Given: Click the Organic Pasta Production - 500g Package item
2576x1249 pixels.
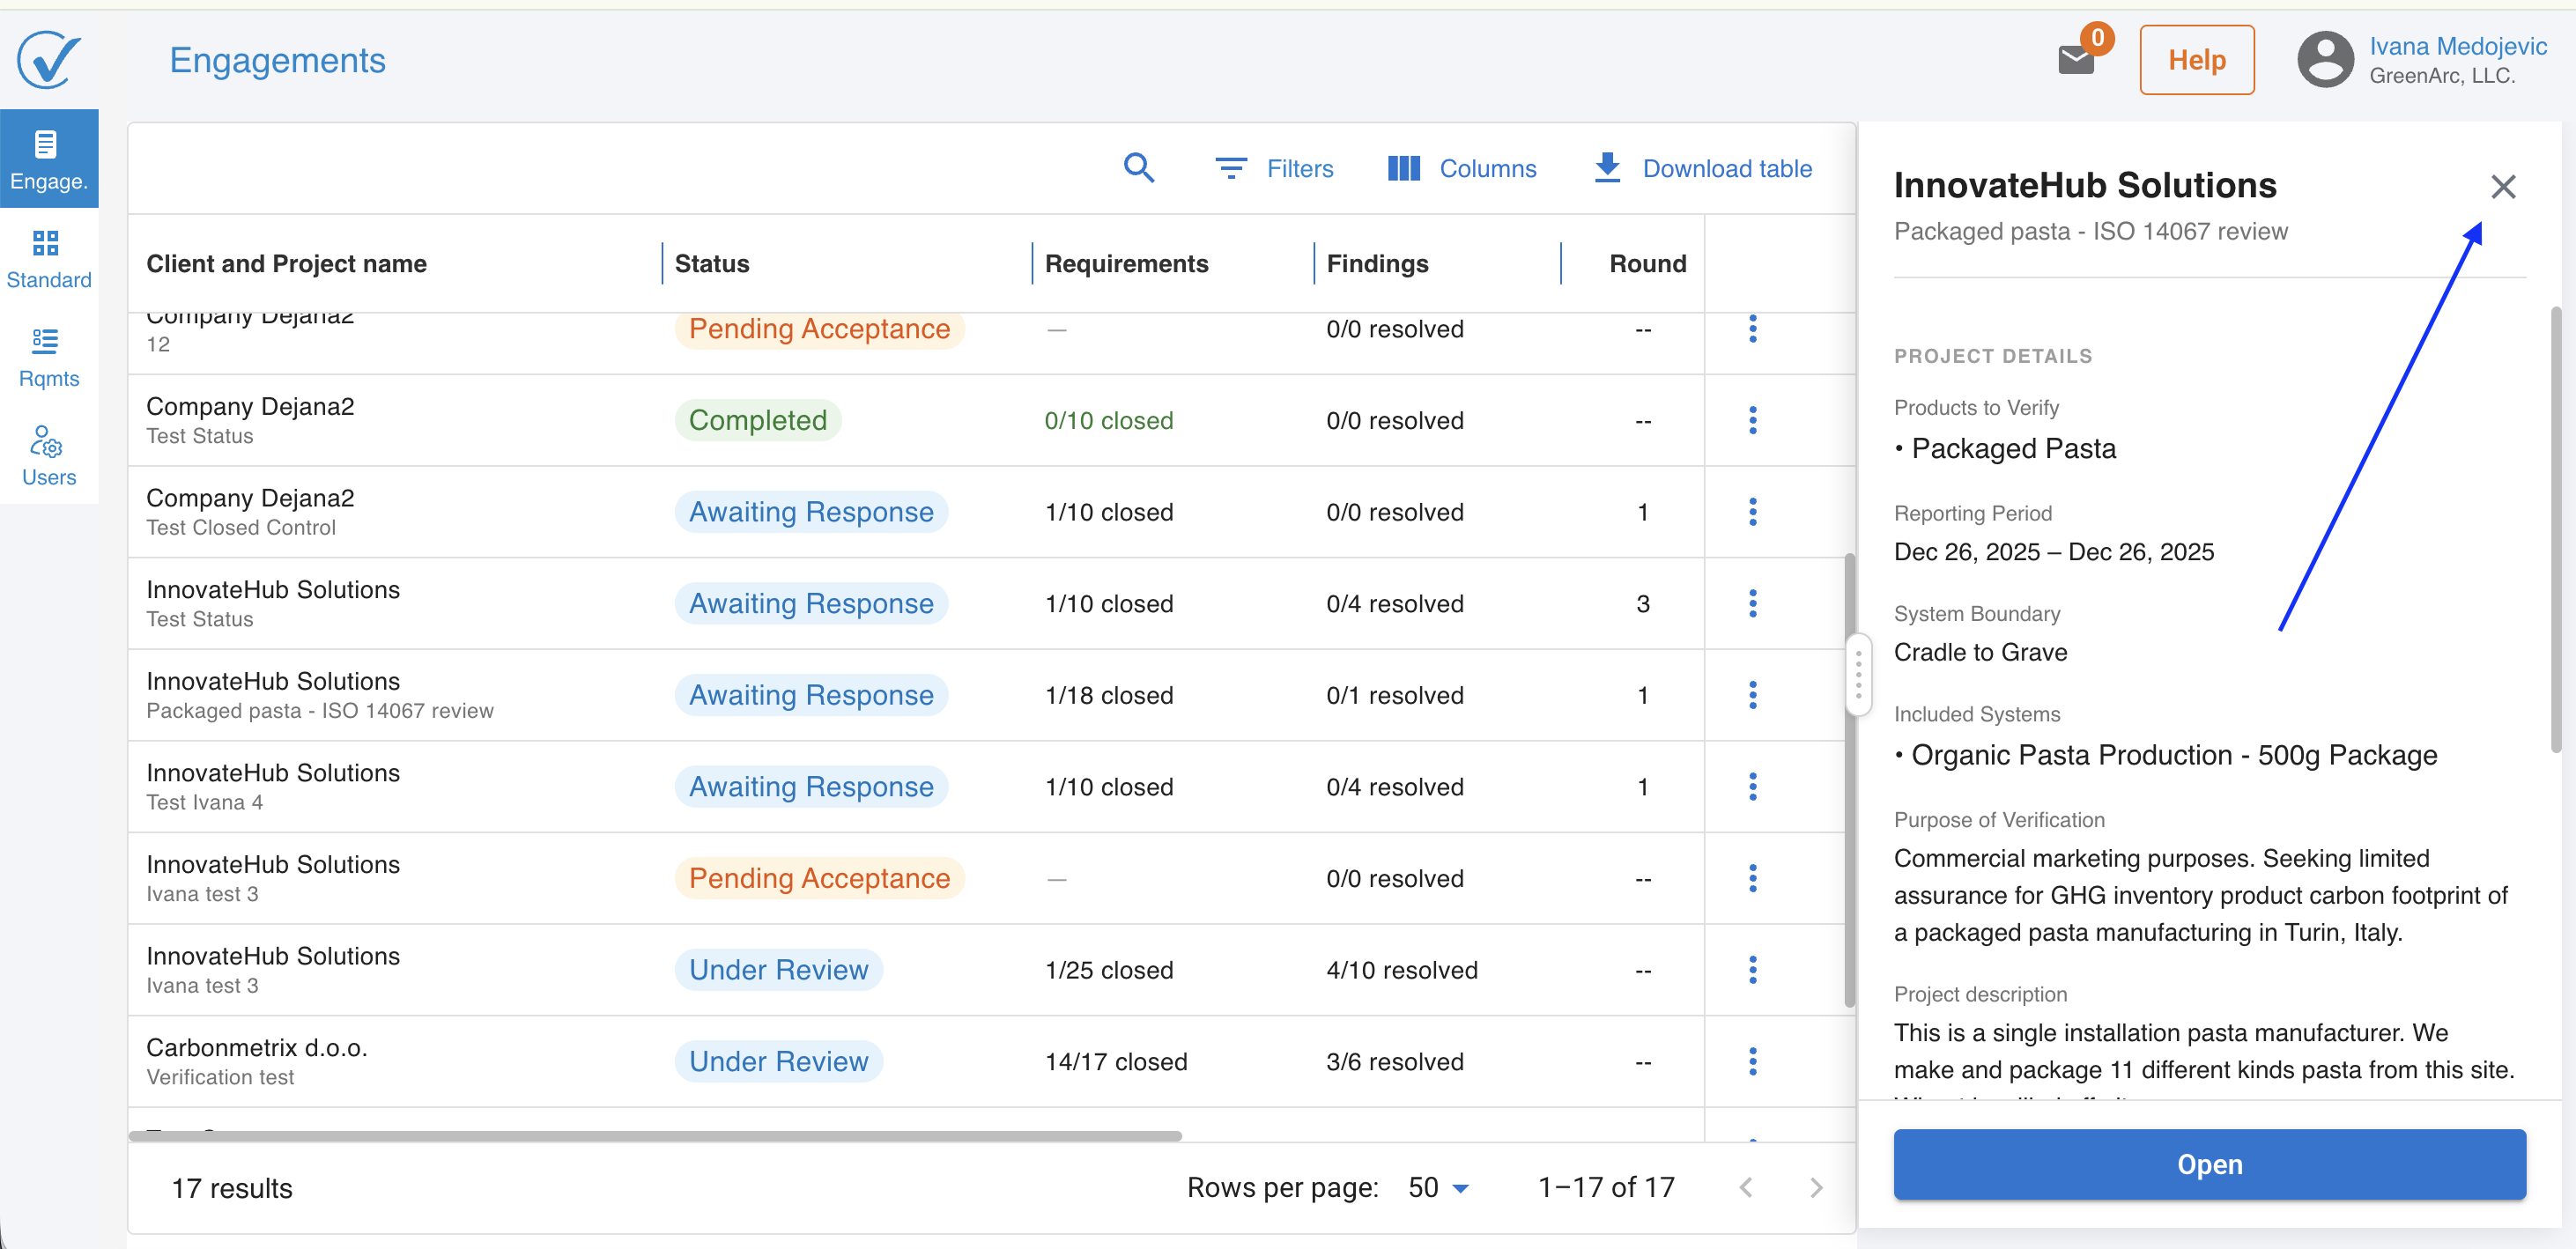Looking at the screenshot, I should coord(2174,754).
